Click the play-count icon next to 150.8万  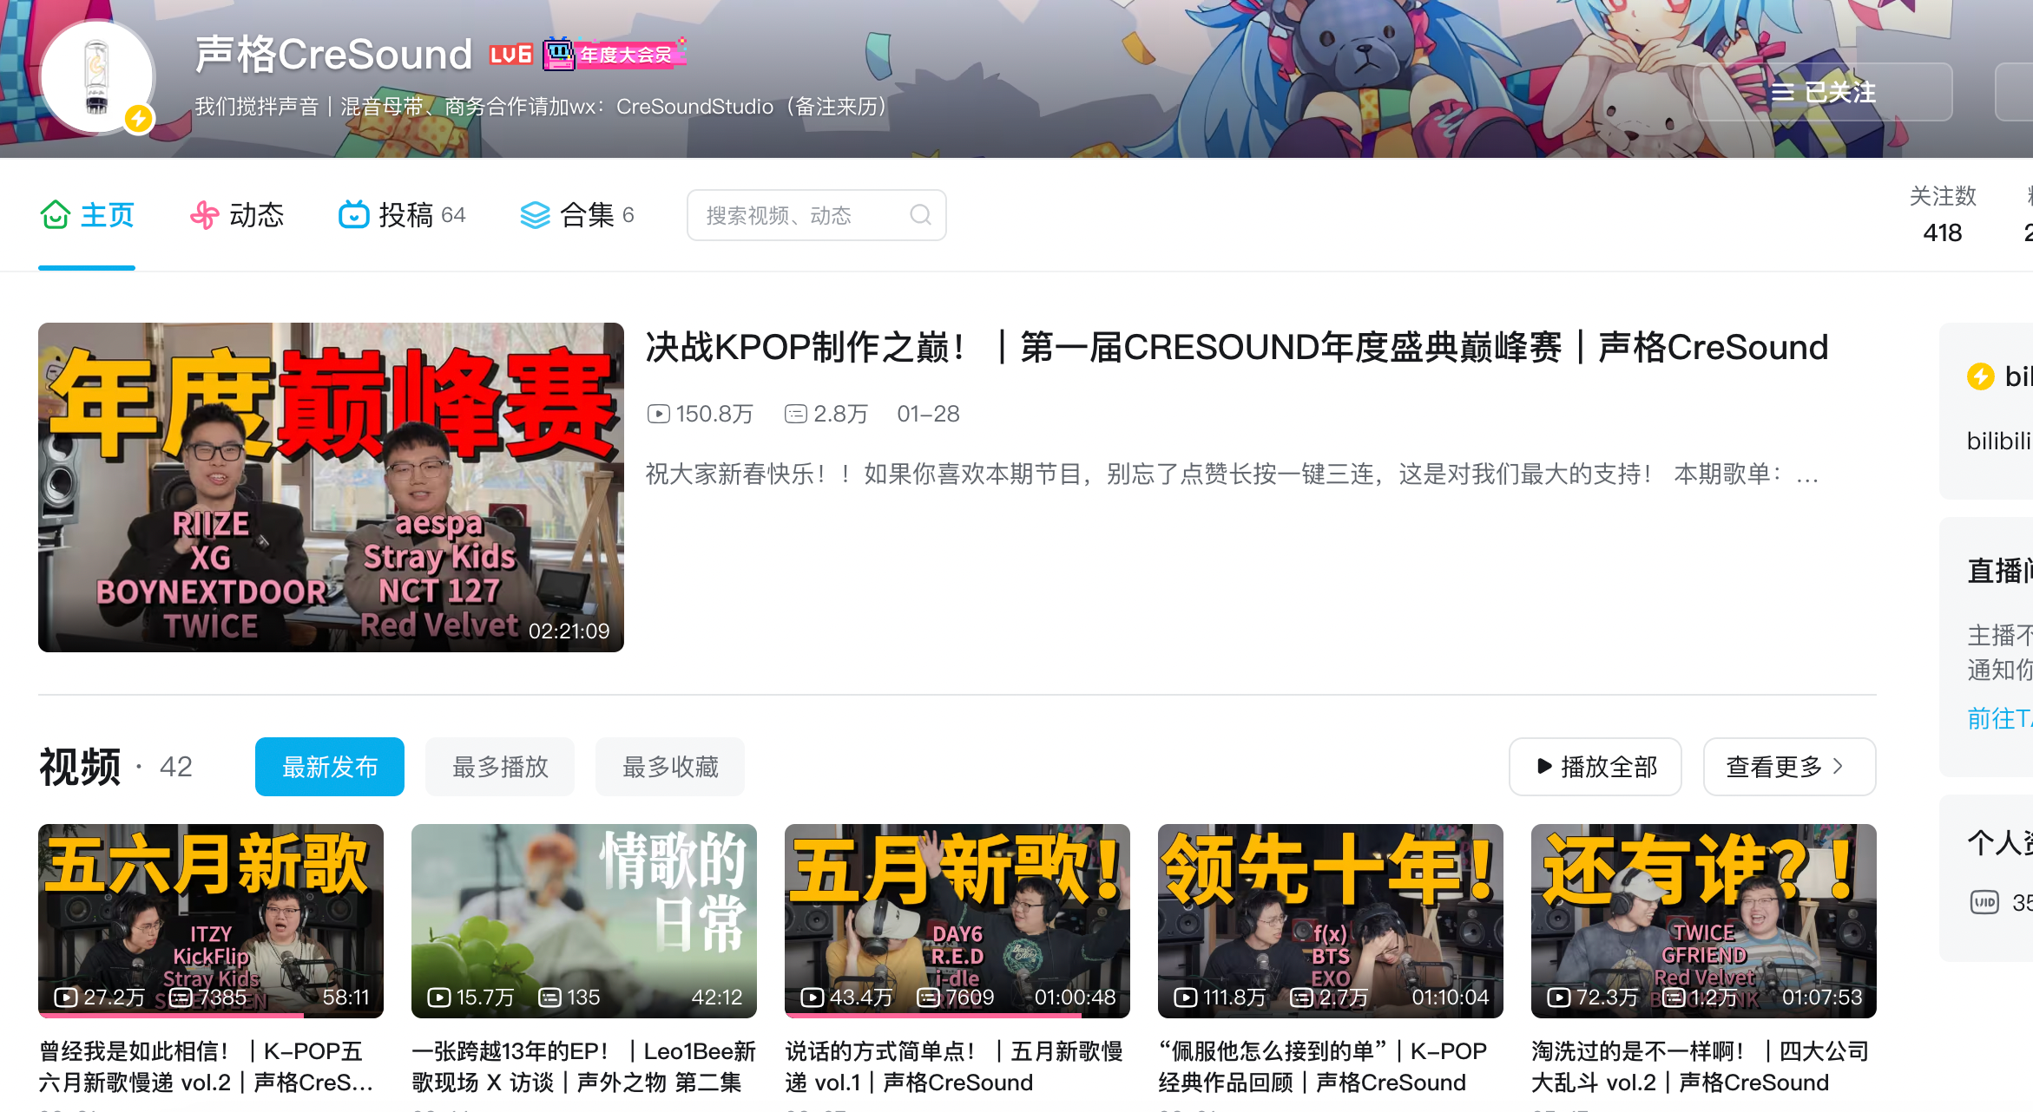coord(659,415)
